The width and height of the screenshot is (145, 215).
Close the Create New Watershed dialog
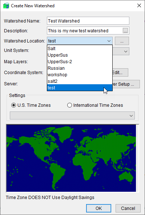(x=139, y=5)
